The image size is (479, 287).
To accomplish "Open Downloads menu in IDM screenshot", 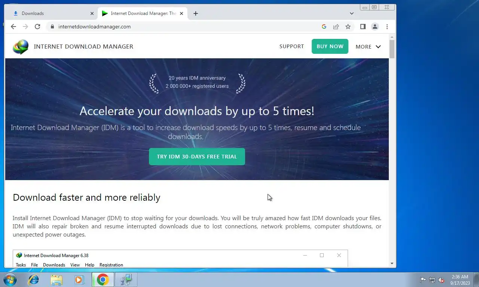I will click(54, 265).
